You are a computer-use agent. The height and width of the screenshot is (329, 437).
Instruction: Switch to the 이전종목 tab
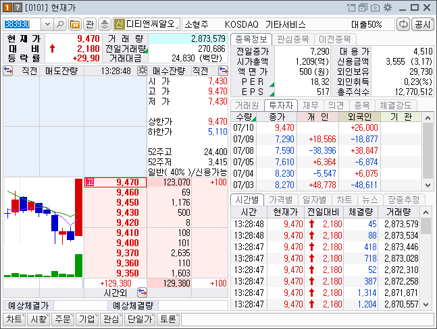[x=335, y=39]
